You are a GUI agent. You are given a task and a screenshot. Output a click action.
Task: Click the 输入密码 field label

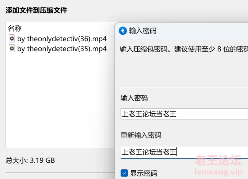134,98
